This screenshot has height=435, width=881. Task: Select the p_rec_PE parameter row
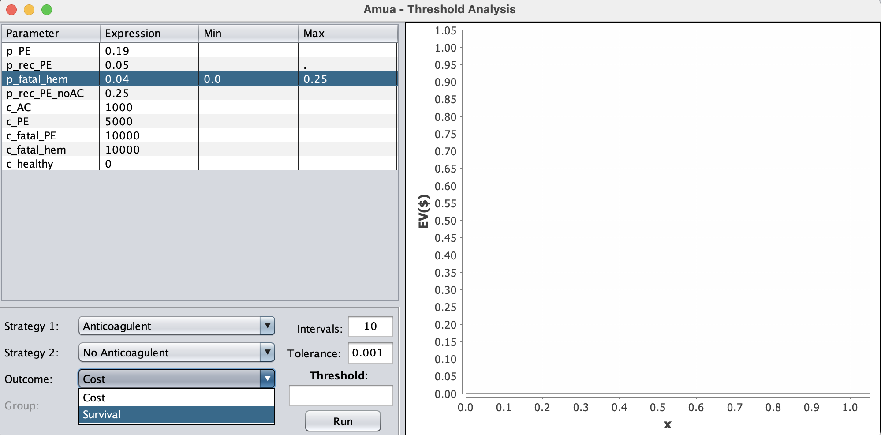[51, 65]
